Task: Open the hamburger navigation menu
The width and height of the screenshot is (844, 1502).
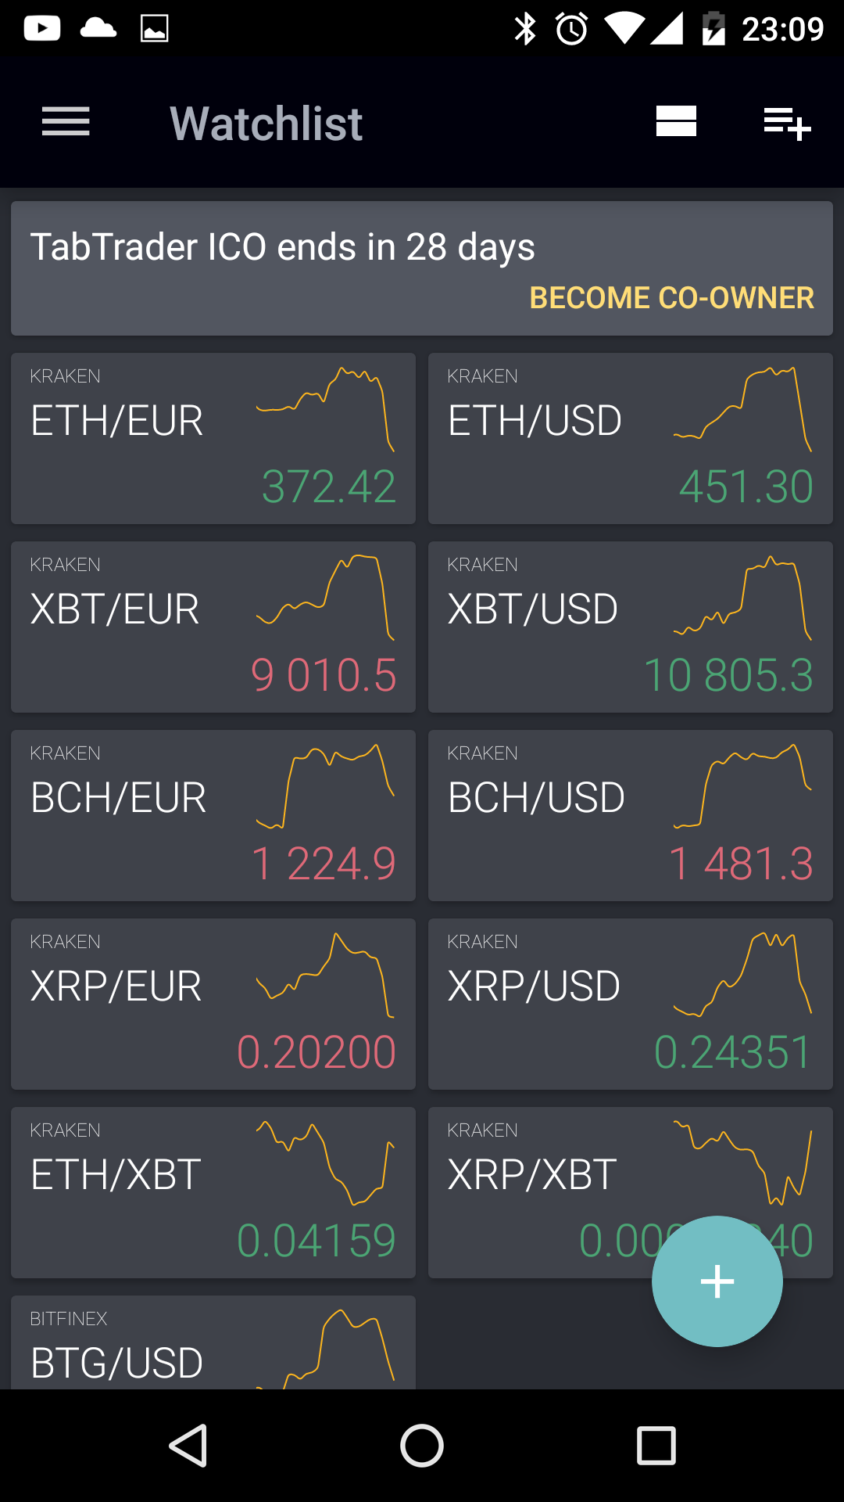Action: pos(66,122)
